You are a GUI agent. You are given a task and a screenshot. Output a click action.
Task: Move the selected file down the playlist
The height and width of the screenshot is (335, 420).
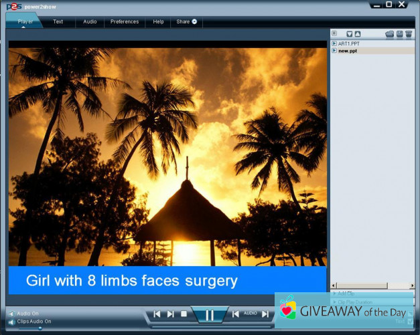pos(349,34)
